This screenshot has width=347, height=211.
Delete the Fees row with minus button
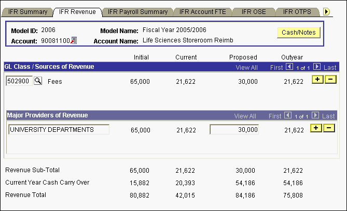(x=329, y=79)
